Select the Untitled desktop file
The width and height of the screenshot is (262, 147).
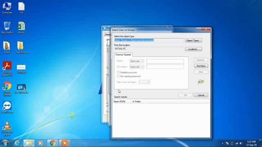(x=21, y=69)
